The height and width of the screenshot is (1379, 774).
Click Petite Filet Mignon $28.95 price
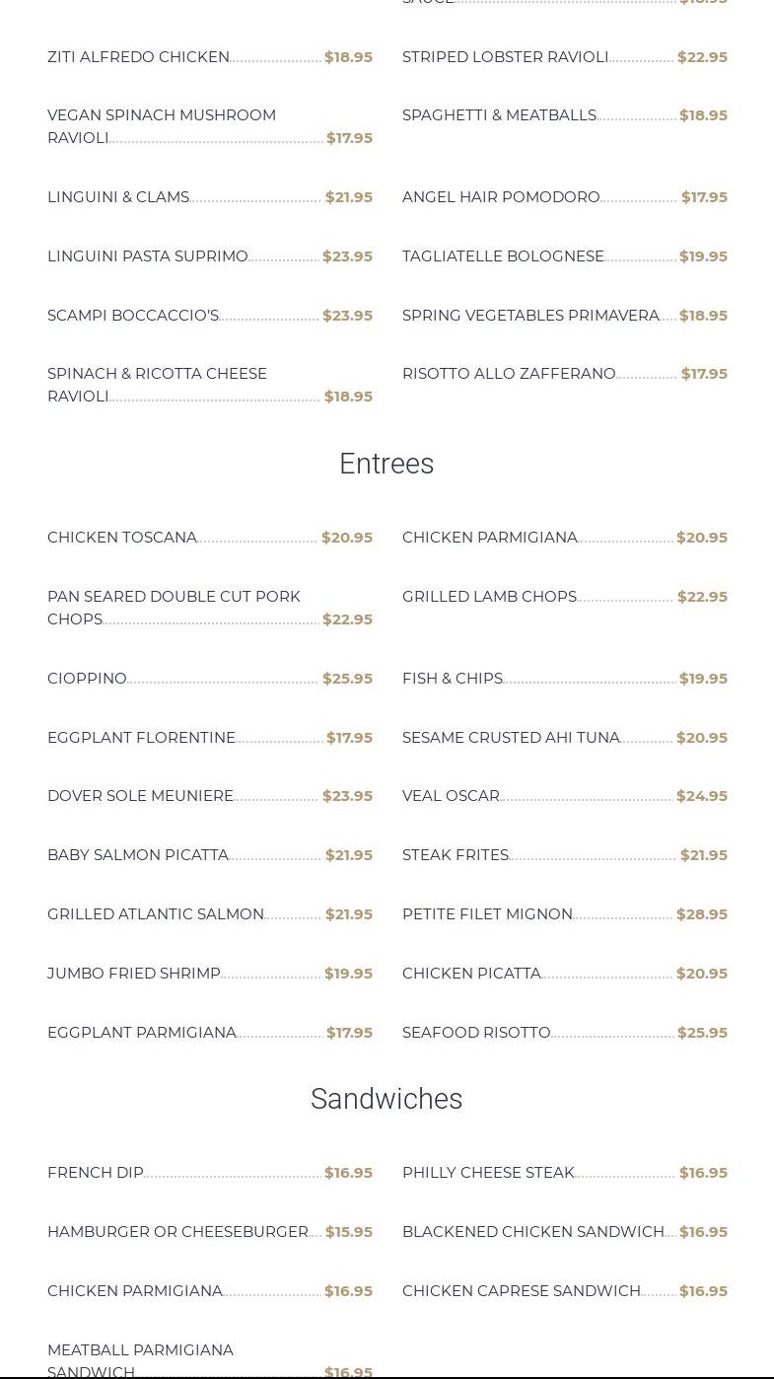702,914
